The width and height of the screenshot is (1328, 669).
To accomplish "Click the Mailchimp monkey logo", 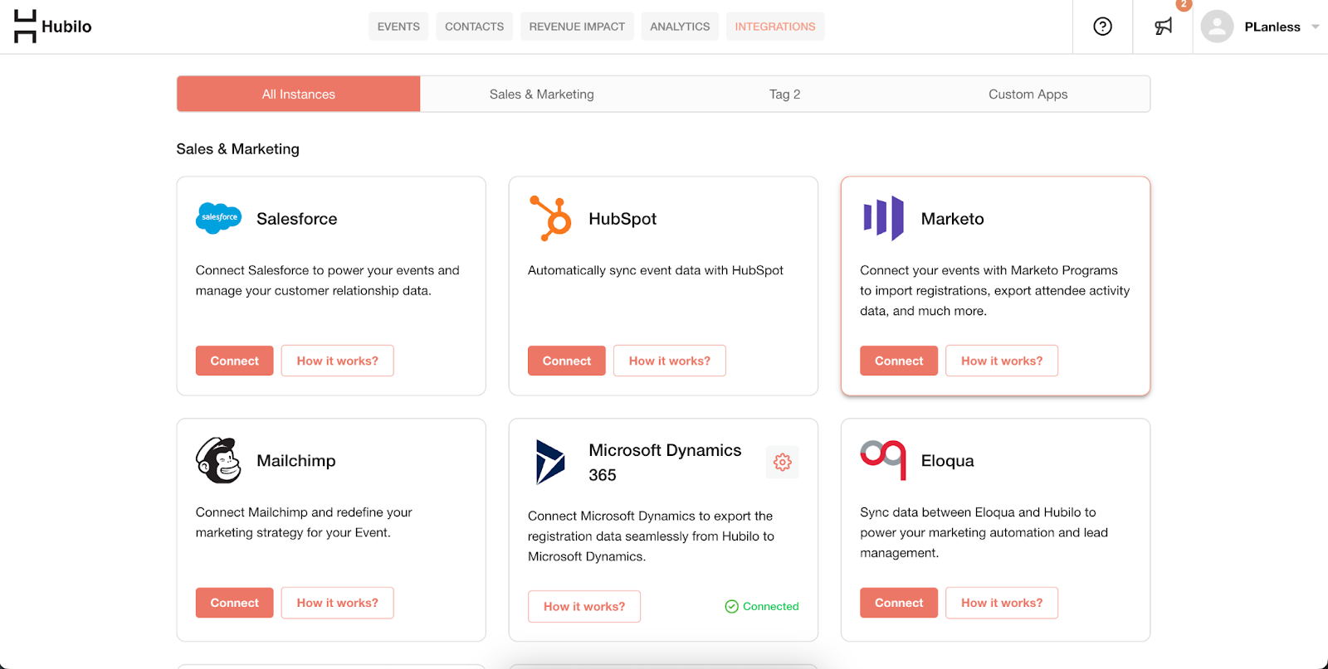I will 218,460.
